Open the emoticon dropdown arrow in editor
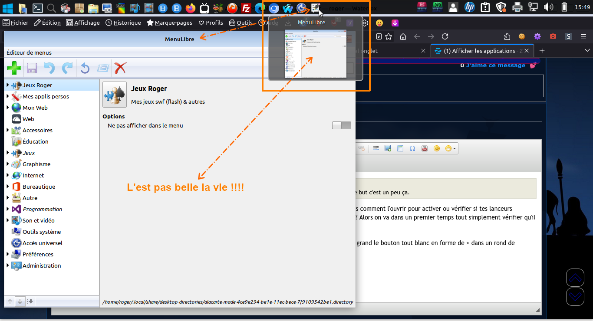This screenshot has height=321, width=593. coord(455,148)
